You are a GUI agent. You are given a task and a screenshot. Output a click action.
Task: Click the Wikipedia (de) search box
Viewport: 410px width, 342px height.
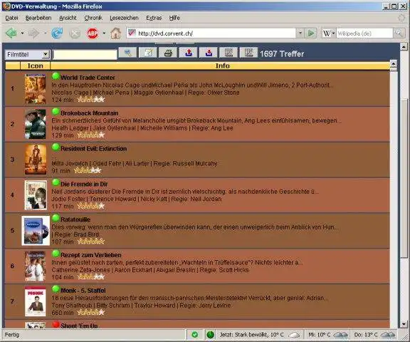tap(364, 33)
